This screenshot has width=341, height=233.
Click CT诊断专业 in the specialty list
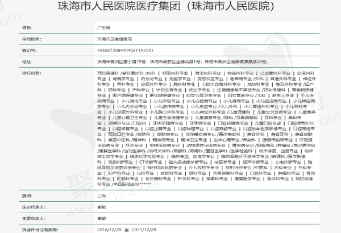tap(151, 162)
